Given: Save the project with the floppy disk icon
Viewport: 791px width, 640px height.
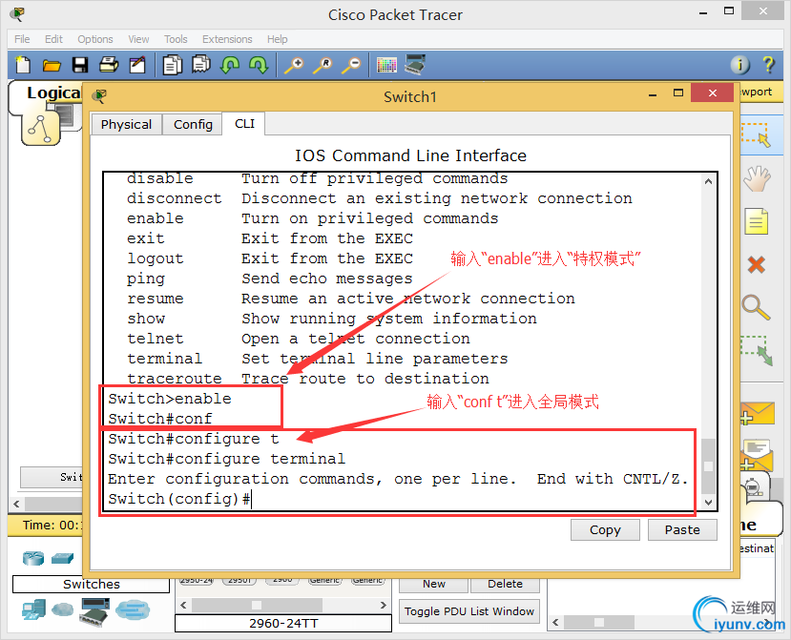Looking at the screenshot, I should coord(80,65).
